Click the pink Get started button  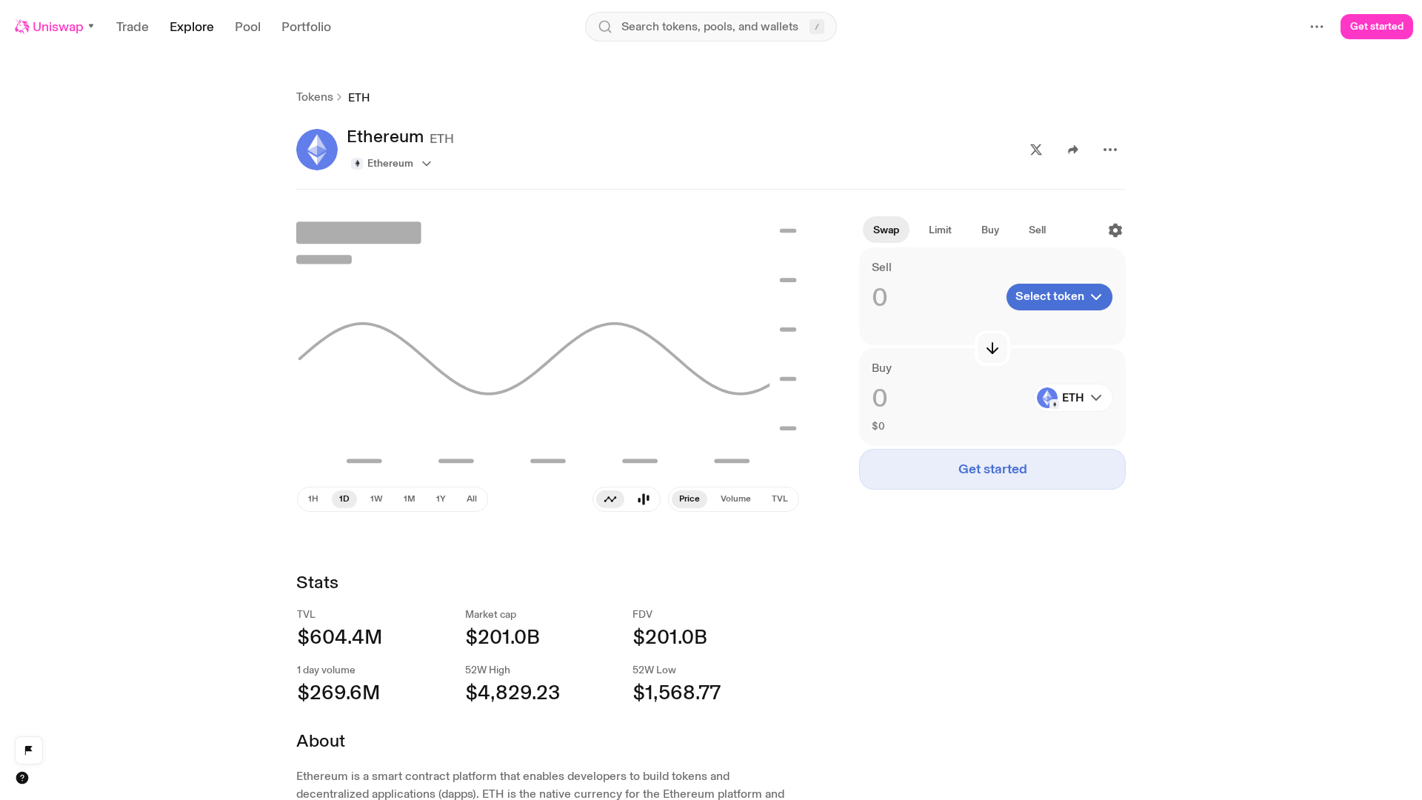(x=1377, y=27)
